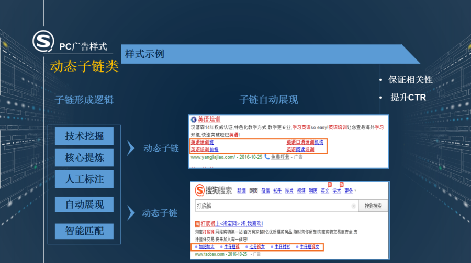This screenshot has width=471, height=263.
Task: Click the 加肥加大 sublink in Taobao ad
Action: [x=206, y=246]
